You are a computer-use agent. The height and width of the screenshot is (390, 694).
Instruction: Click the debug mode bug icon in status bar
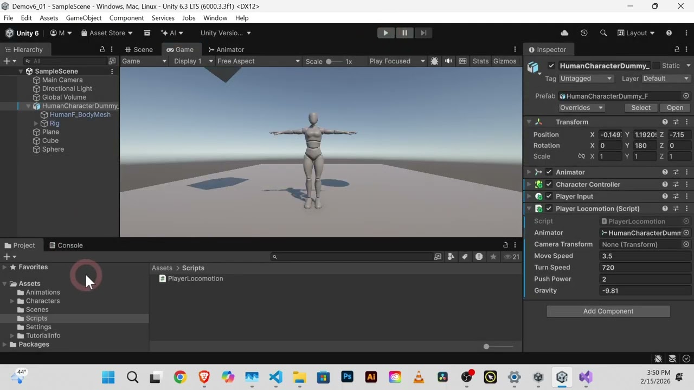(x=658, y=359)
